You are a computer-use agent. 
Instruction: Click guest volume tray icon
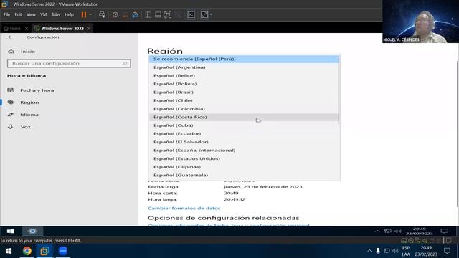[398, 231]
